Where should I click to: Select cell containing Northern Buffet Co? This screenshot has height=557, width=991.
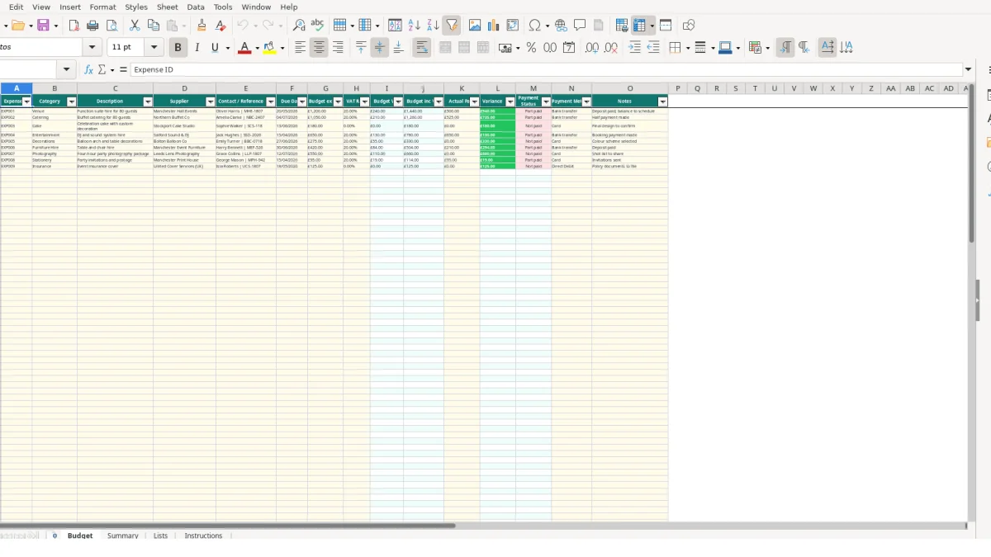point(184,117)
